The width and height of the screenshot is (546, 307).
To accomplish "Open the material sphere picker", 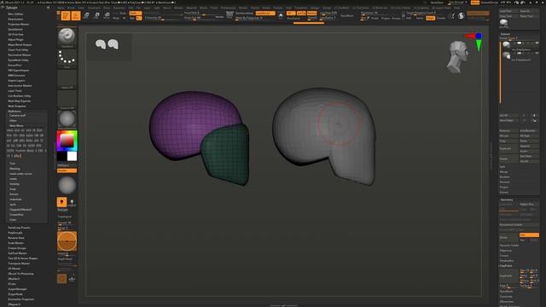I will coord(67,119).
